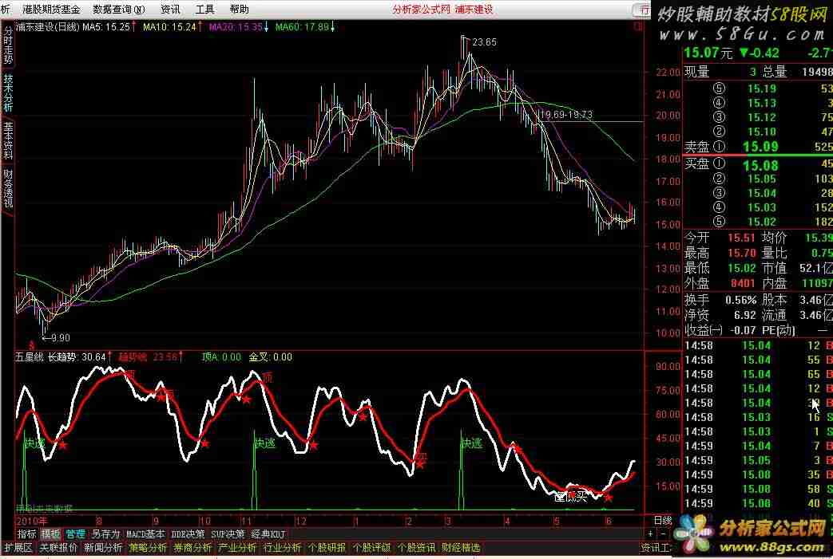Show the 新闻分析 tab
Screen dimensions: 833x559
[x=103, y=547]
